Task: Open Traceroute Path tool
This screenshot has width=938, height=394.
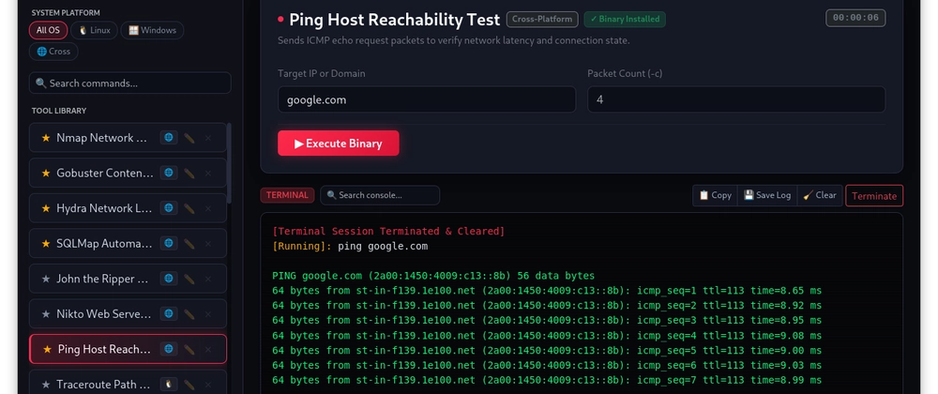Action: pos(128,382)
